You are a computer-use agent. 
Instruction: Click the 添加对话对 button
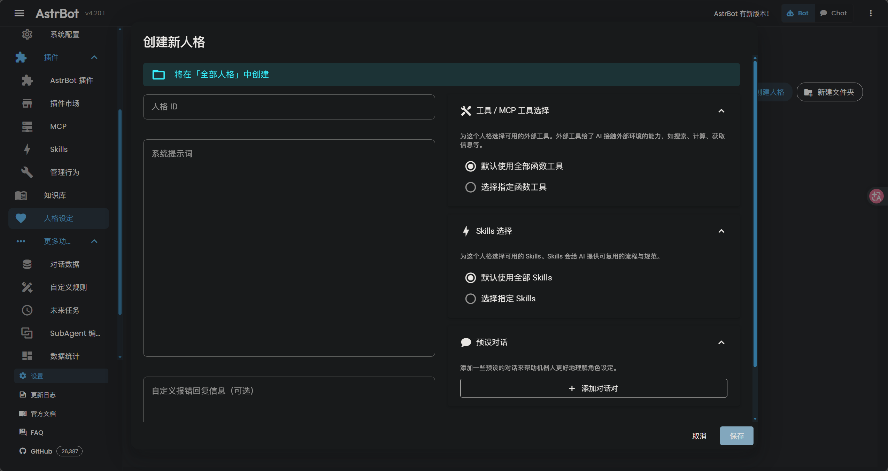[593, 388]
